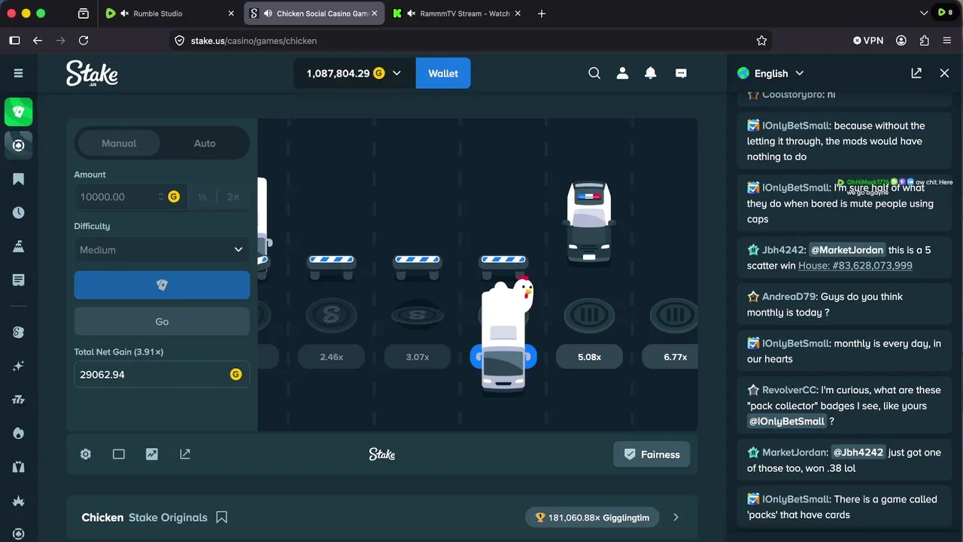
Task: Click the green casino shield icon
Action: click(19, 111)
